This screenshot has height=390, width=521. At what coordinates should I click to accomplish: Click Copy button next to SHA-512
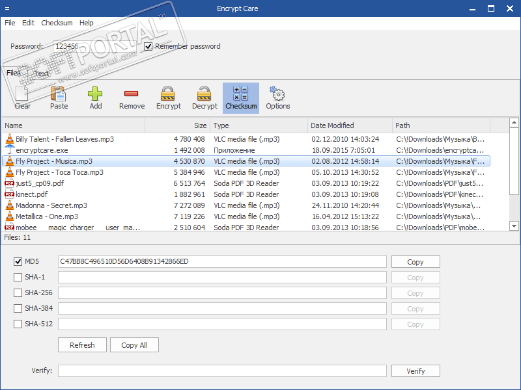415,324
